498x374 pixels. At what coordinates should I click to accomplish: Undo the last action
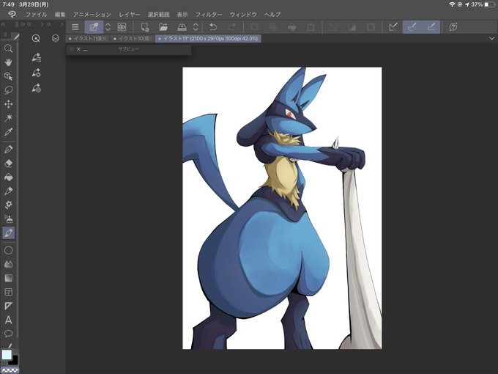click(213, 27)
